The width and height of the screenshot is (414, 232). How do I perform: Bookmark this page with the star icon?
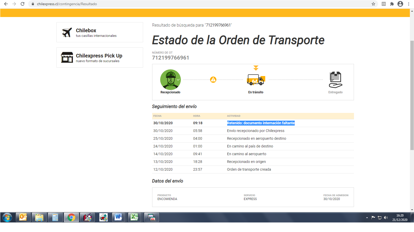tap(373, 4)
